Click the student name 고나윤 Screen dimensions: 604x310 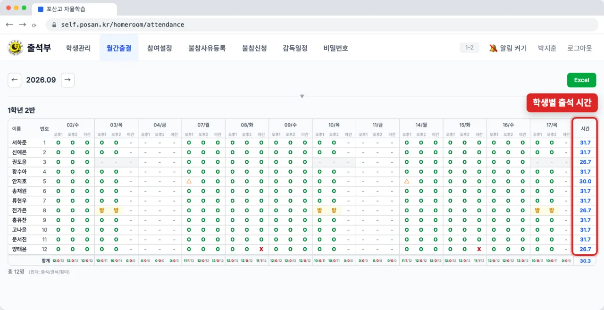click(x=19, y=230)
